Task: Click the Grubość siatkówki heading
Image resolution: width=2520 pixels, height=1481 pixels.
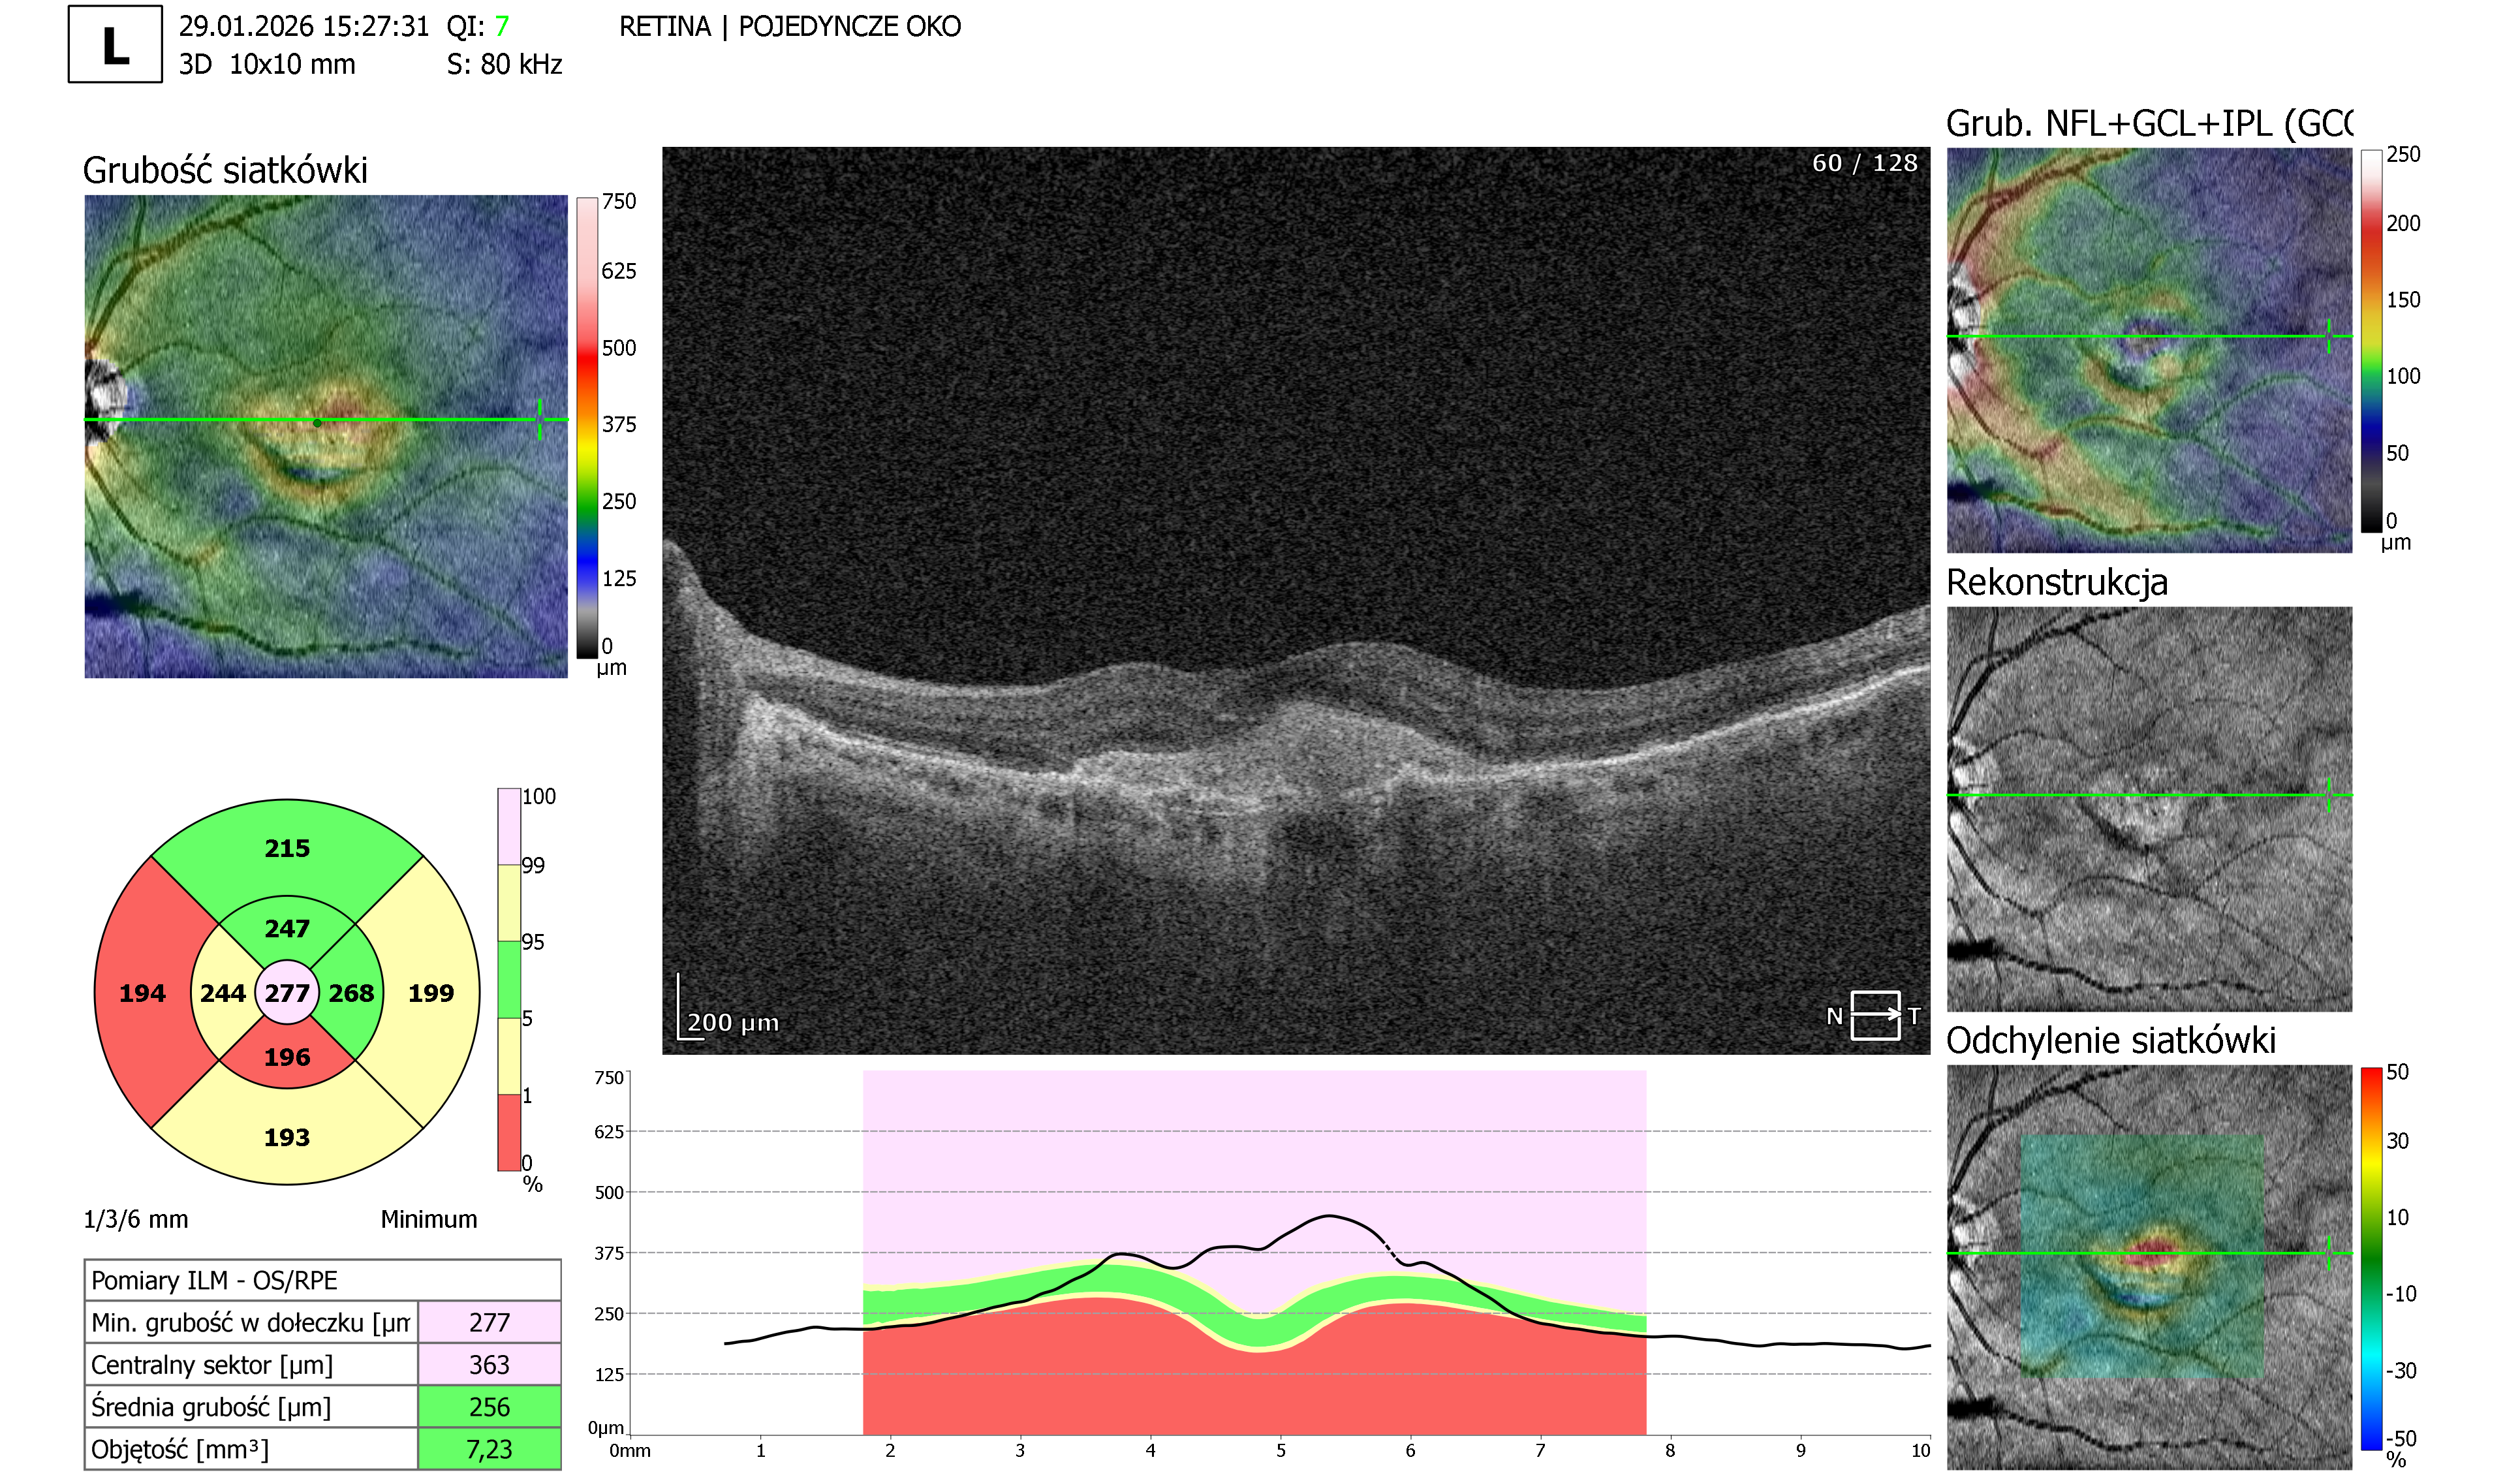Action: pos(225,170)
